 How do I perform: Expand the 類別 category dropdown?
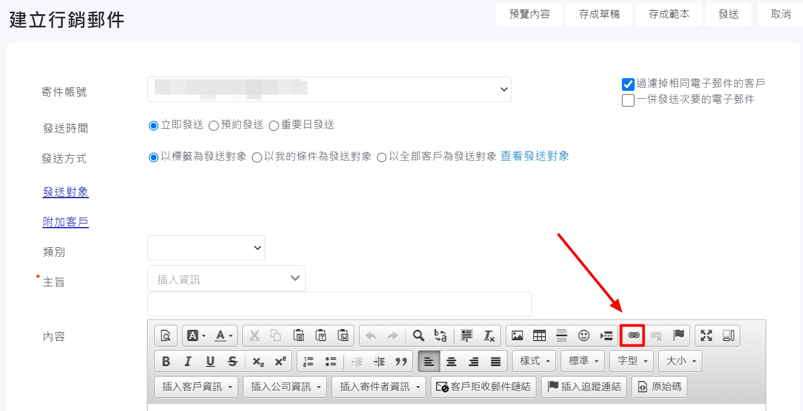click(206, 248)
